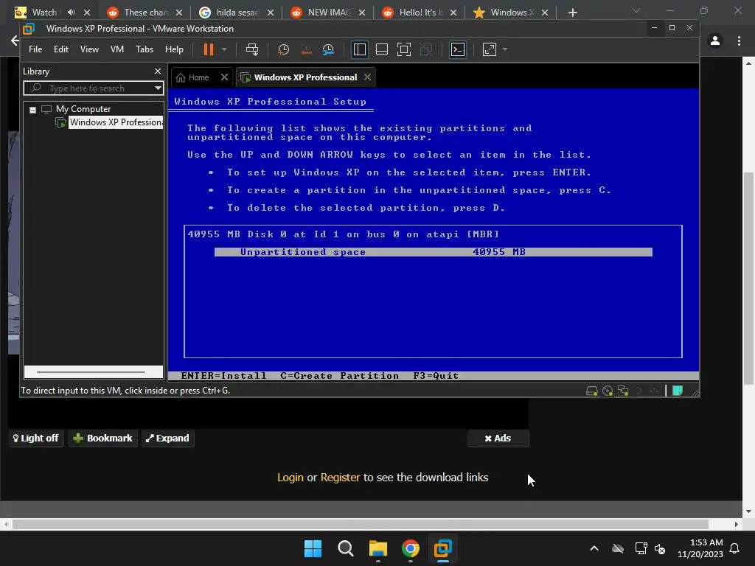The image size is (755, 566).
Task: Click the Library horizontal scrollbar
Action: 91,372
